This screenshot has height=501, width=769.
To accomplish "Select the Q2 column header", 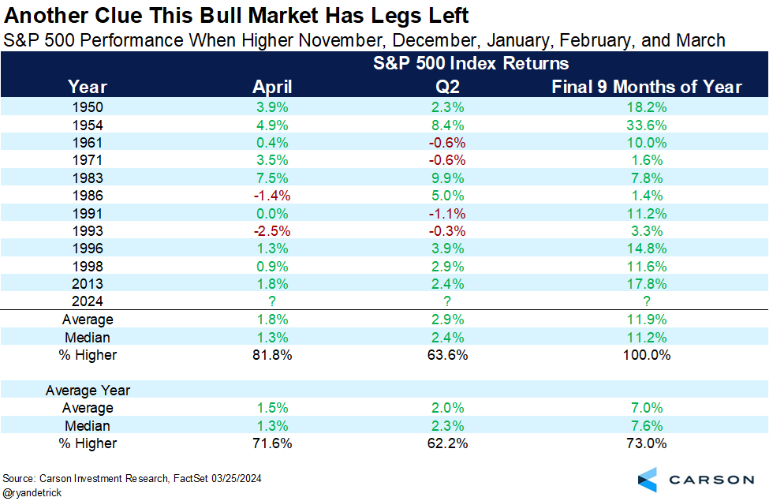I will pyautogui.click(x=447, y=87).
